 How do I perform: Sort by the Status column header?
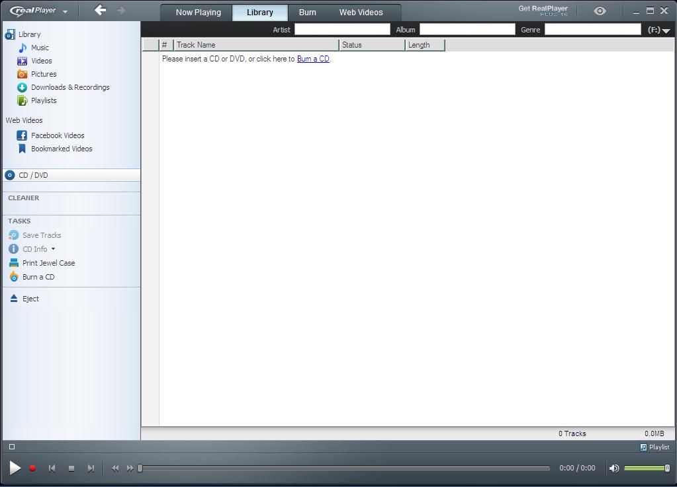point(372,45)
